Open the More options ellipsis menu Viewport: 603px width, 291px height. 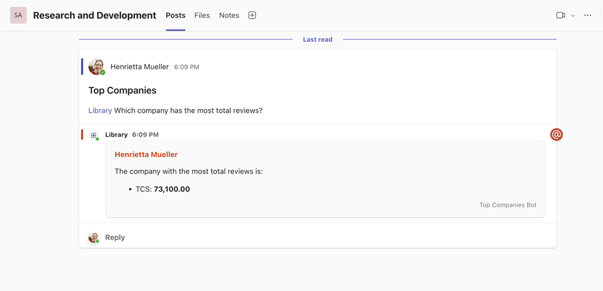(x=588, y=15)
